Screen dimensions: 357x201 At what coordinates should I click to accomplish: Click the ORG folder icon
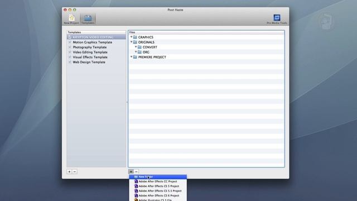click(140, 52)
